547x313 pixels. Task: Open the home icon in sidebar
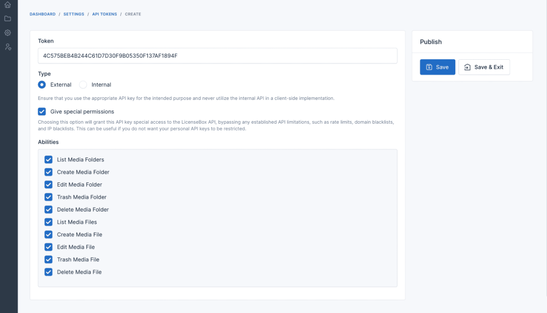(7, 5)
